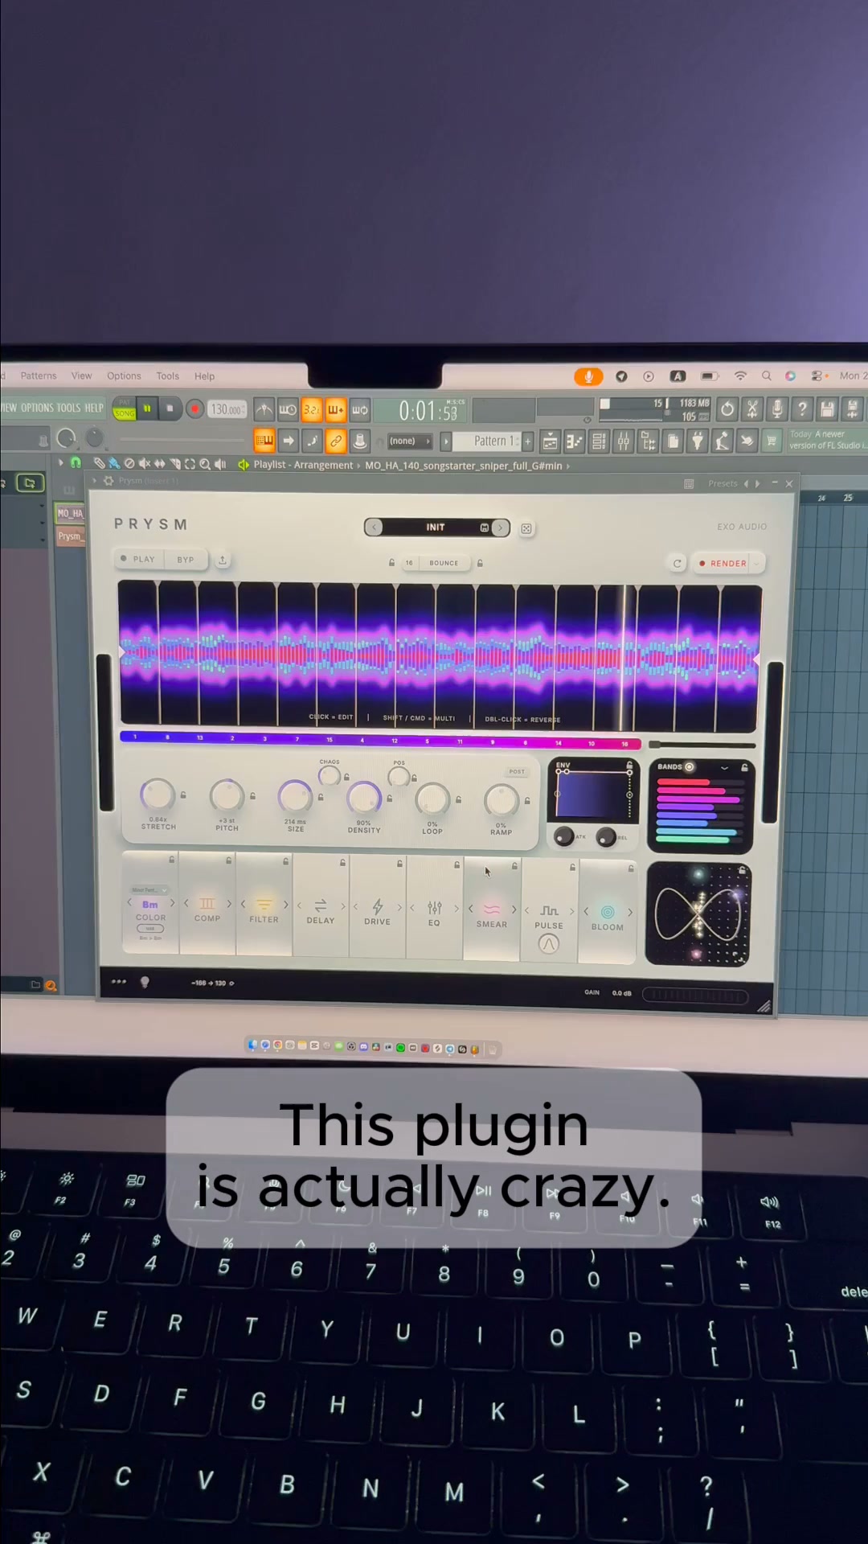Click the SMEAR waves icon
Viewport: 868px width, 1544px height.
[x=492, y=910]
